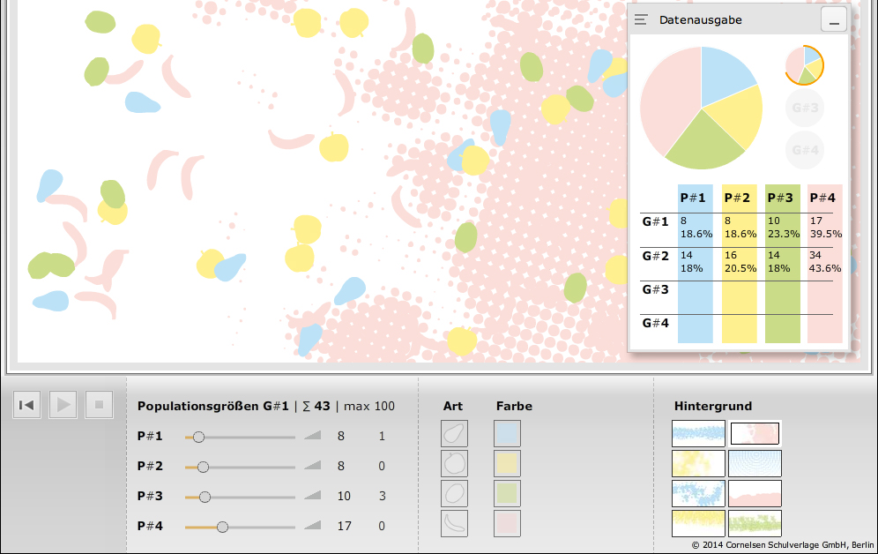The width and height of the screenshot is (878, 554).
Task: Click the reset-to-start playback button
Action: click(26, 405)
